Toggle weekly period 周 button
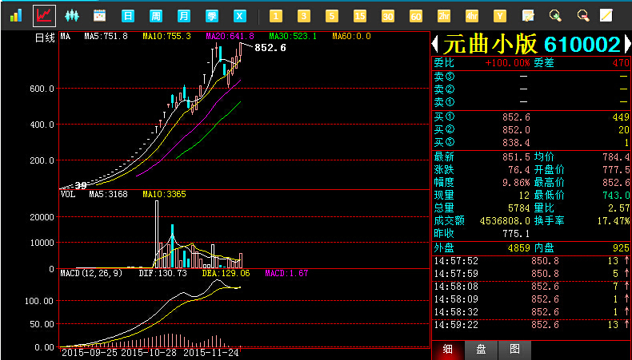The height and width of the screenshot is (360, 632). point(156,15)
